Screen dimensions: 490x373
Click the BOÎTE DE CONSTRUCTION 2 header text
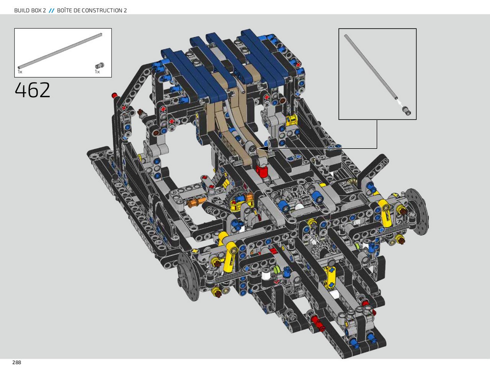(92, 10)
